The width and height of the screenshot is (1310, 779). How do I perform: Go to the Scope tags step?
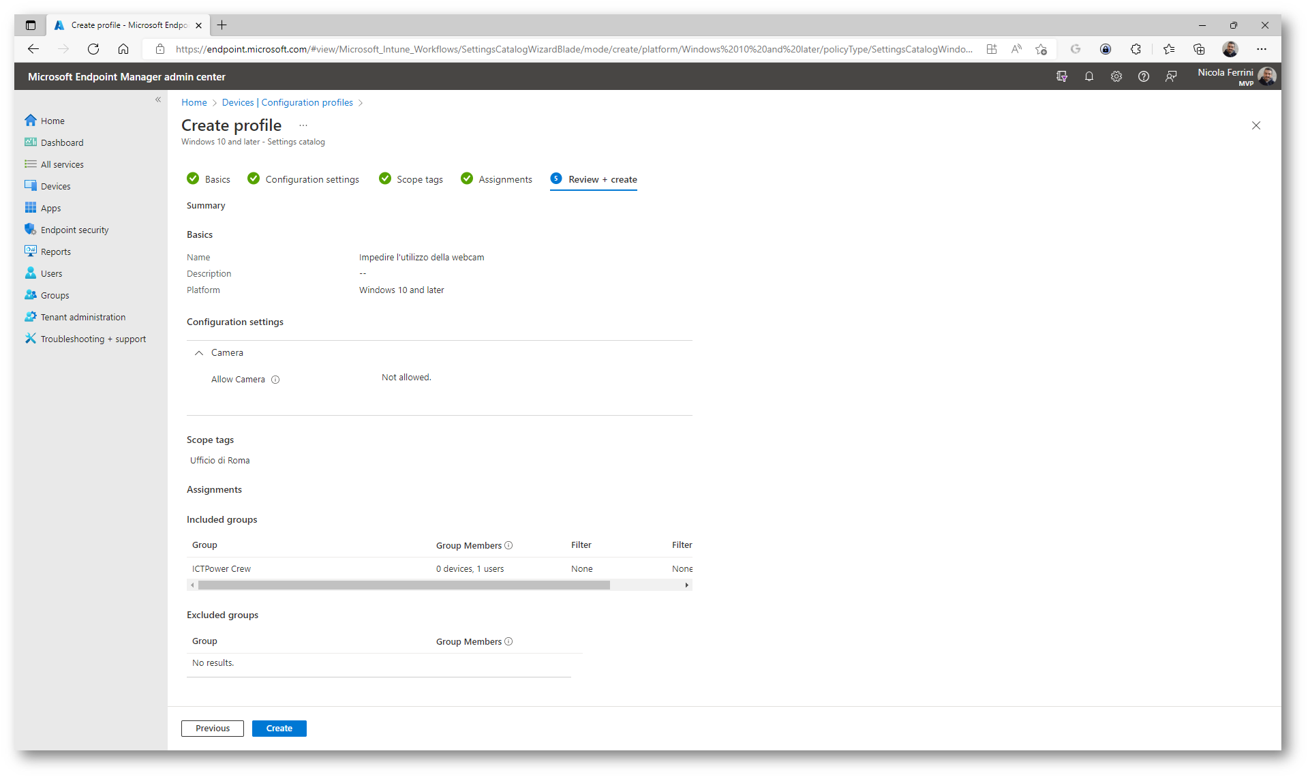(411, 179)
